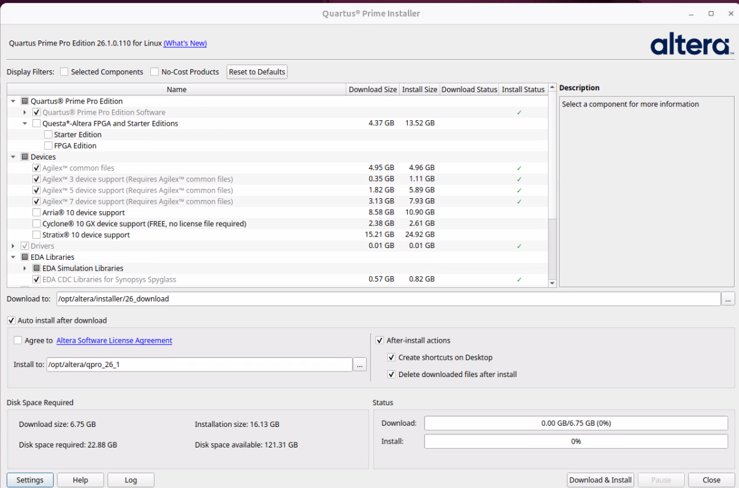This screenshot has width=739, height=488.
Task: Click the Agilex 5 install status checkmark
Action: tap(519, 190)
